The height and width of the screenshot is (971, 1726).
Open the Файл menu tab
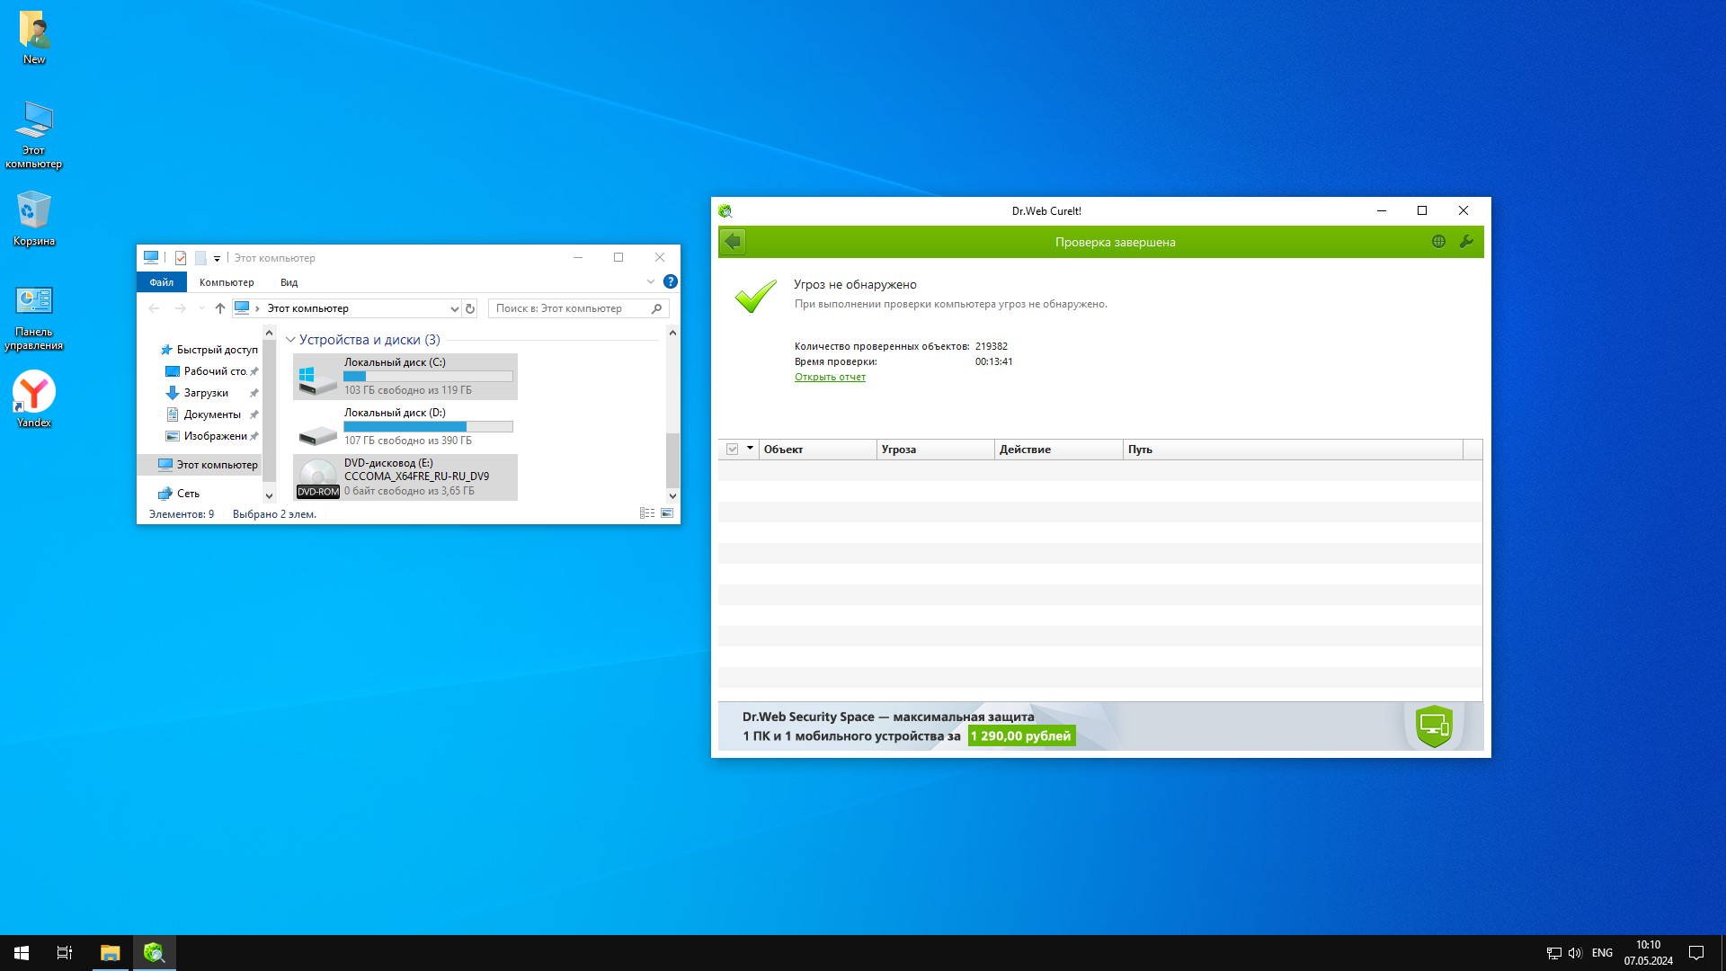162,282
